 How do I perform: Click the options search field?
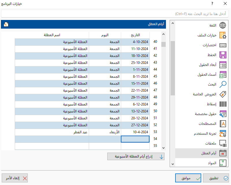pyautogui.click(x=115, y=14)
